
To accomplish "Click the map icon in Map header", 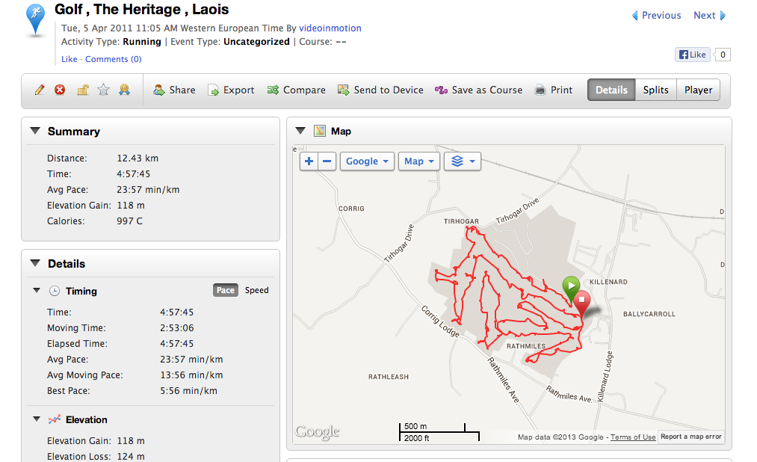I will (x=320, y=131).
